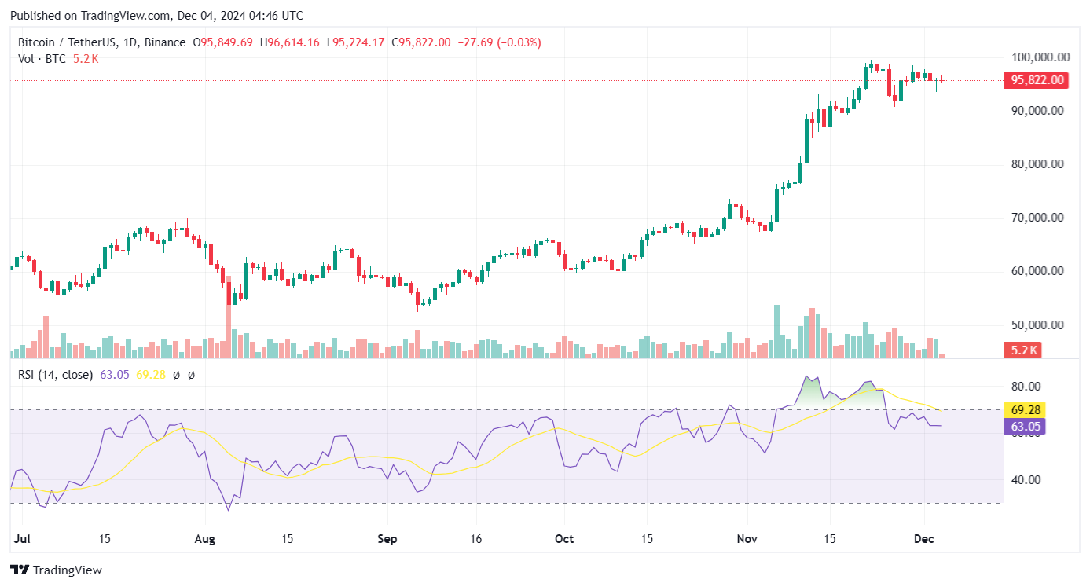Click the 'Nov' date axis label
Screen dimensions: 1090x587
(747, 539)
